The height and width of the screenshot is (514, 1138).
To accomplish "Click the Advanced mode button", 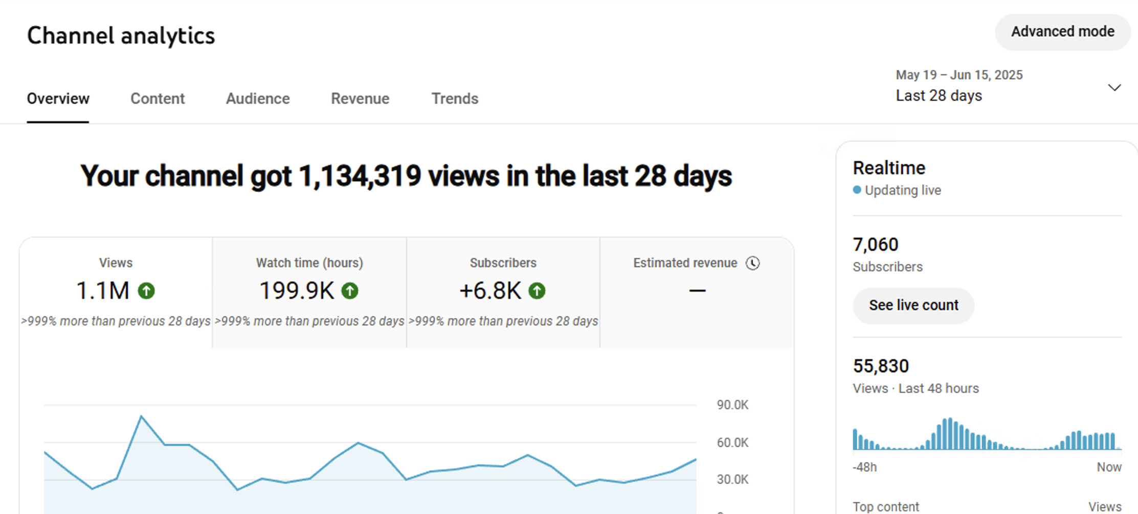I will 1062,32.
